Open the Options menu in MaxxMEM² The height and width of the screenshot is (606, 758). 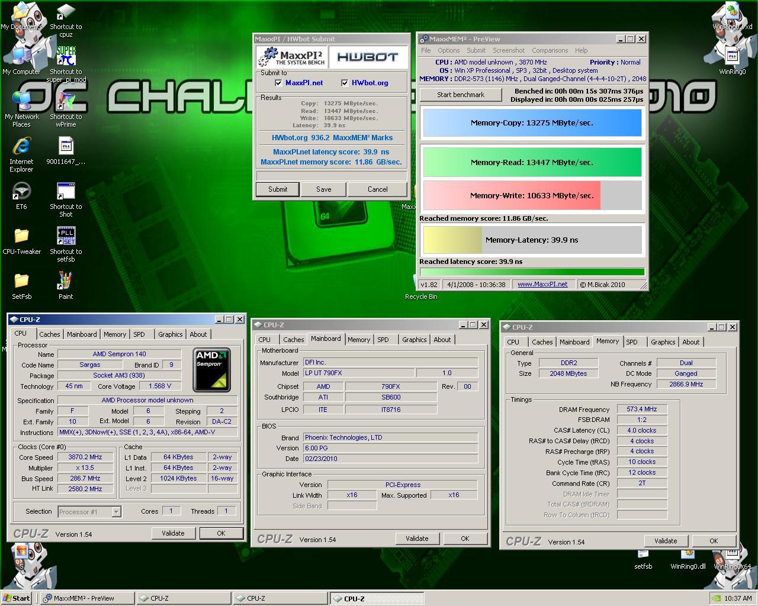449,51
